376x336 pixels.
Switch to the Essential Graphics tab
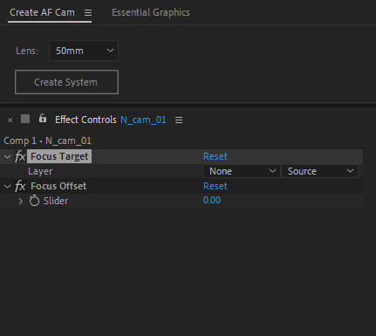click(151, 12)
